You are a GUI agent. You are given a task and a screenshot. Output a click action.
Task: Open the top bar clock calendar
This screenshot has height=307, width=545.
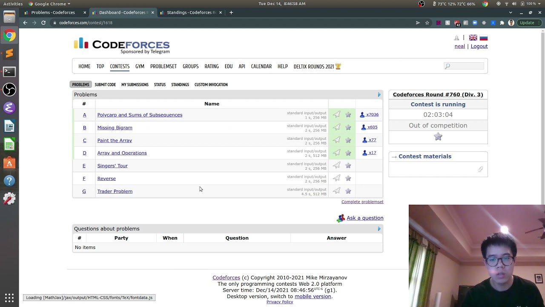point(282,4)
